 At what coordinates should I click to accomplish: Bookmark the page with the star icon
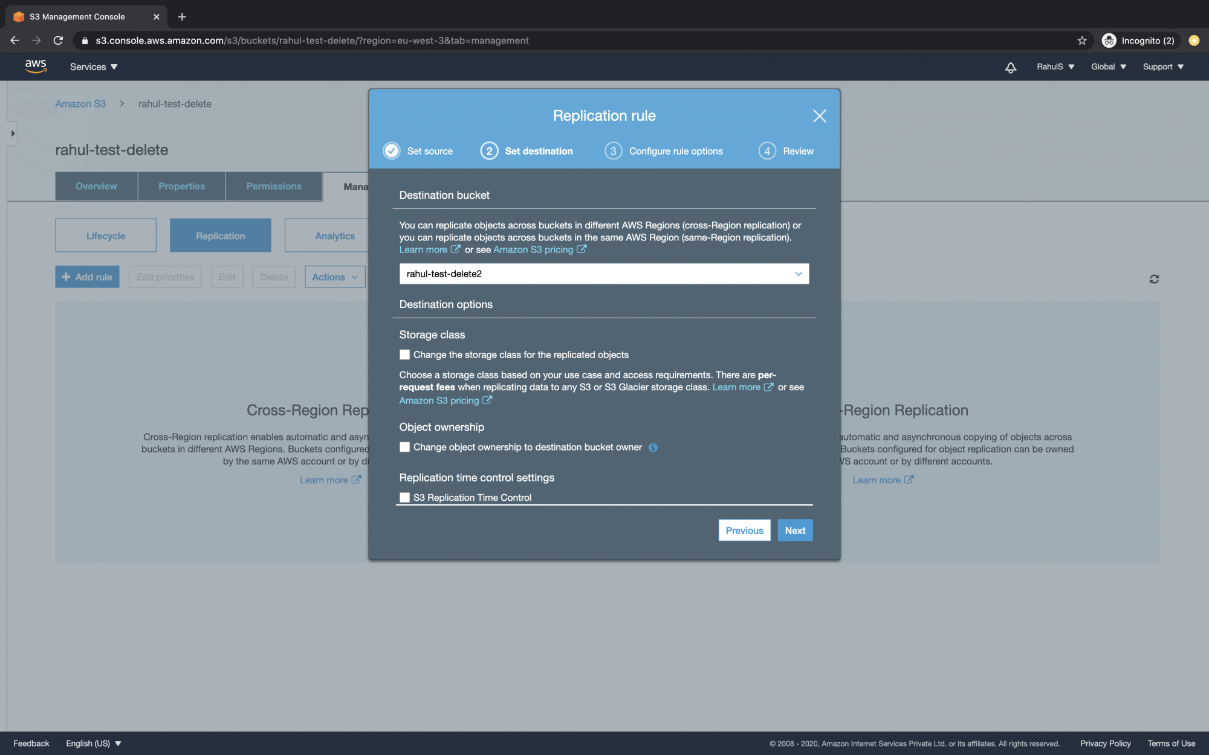[1081, 40]
